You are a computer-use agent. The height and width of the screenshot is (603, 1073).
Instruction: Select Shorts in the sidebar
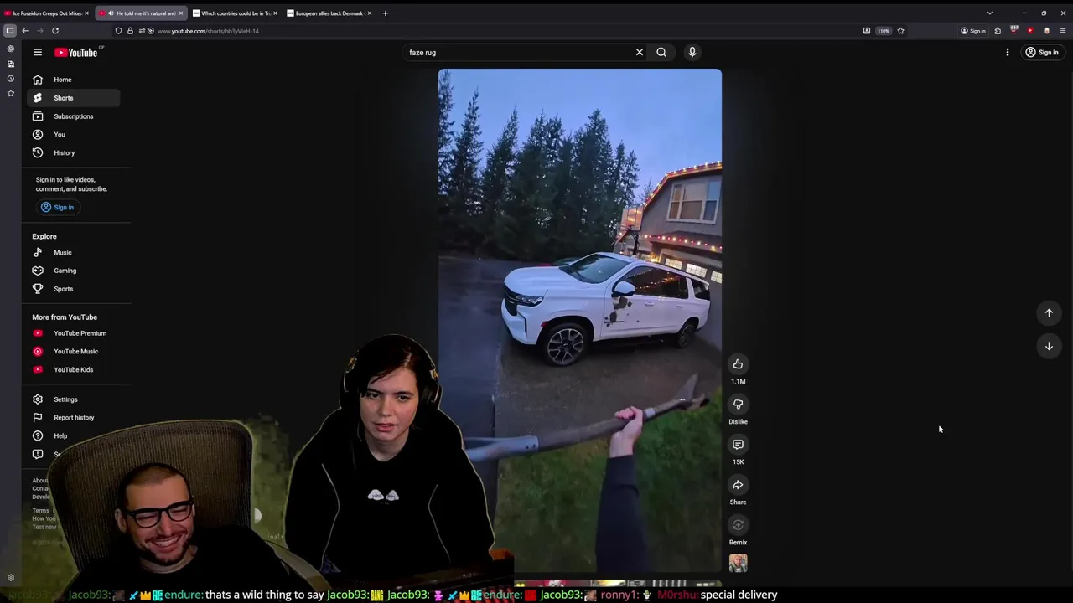coord(73,98)
